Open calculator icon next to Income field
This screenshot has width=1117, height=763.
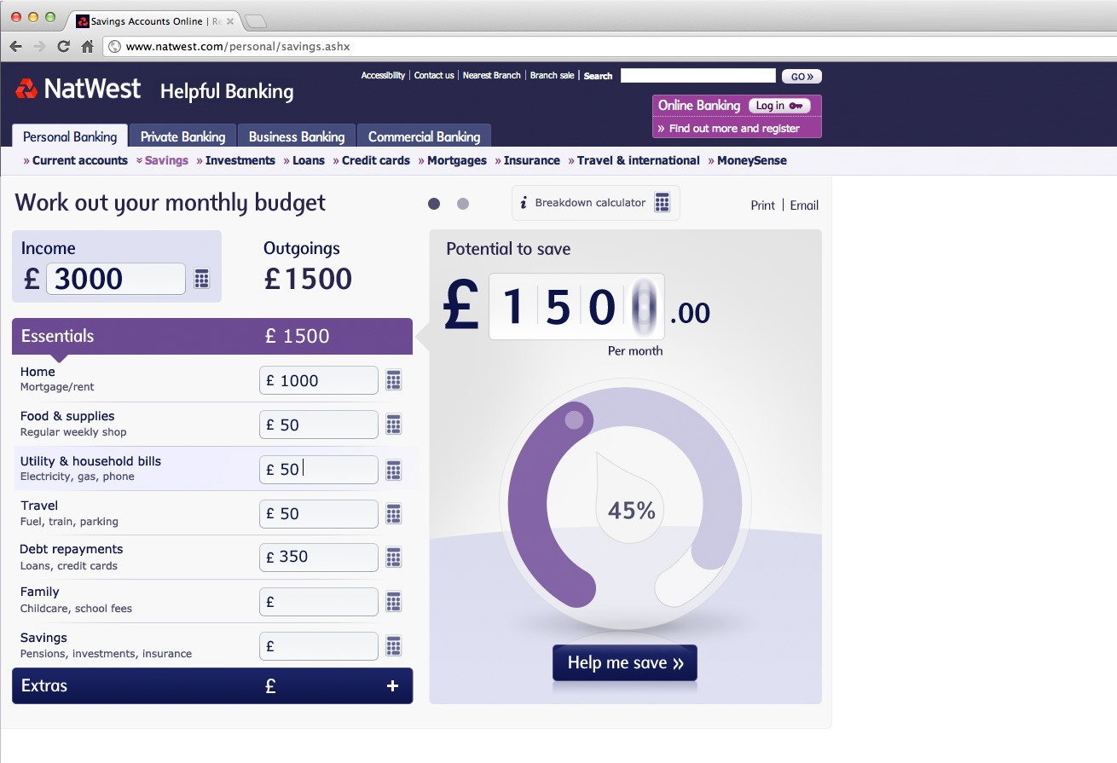(202, 279)
